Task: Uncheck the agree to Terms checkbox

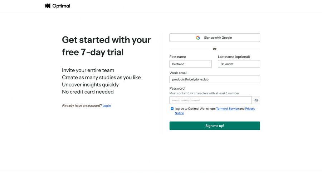Action: tap(172, 109)
